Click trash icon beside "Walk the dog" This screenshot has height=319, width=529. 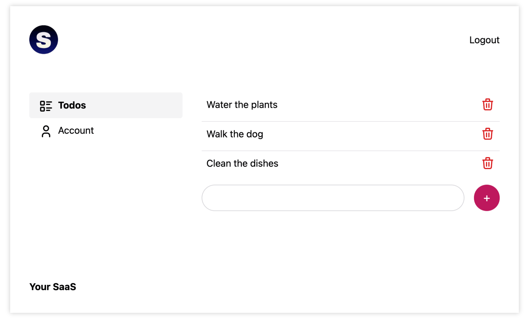(487, 134)
